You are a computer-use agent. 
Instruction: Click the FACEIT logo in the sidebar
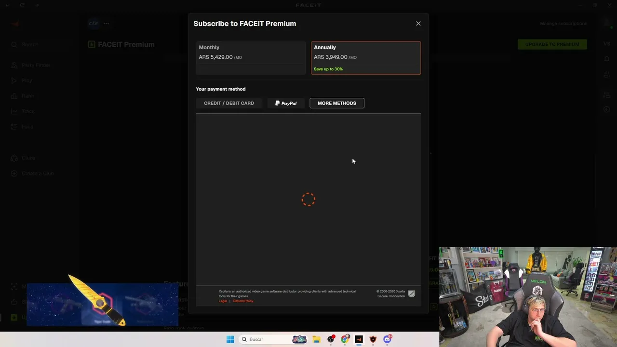[x=15, y=24]
